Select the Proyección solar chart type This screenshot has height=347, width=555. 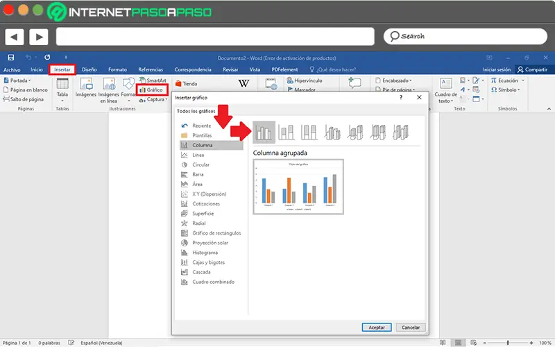[x=211, y=243]
